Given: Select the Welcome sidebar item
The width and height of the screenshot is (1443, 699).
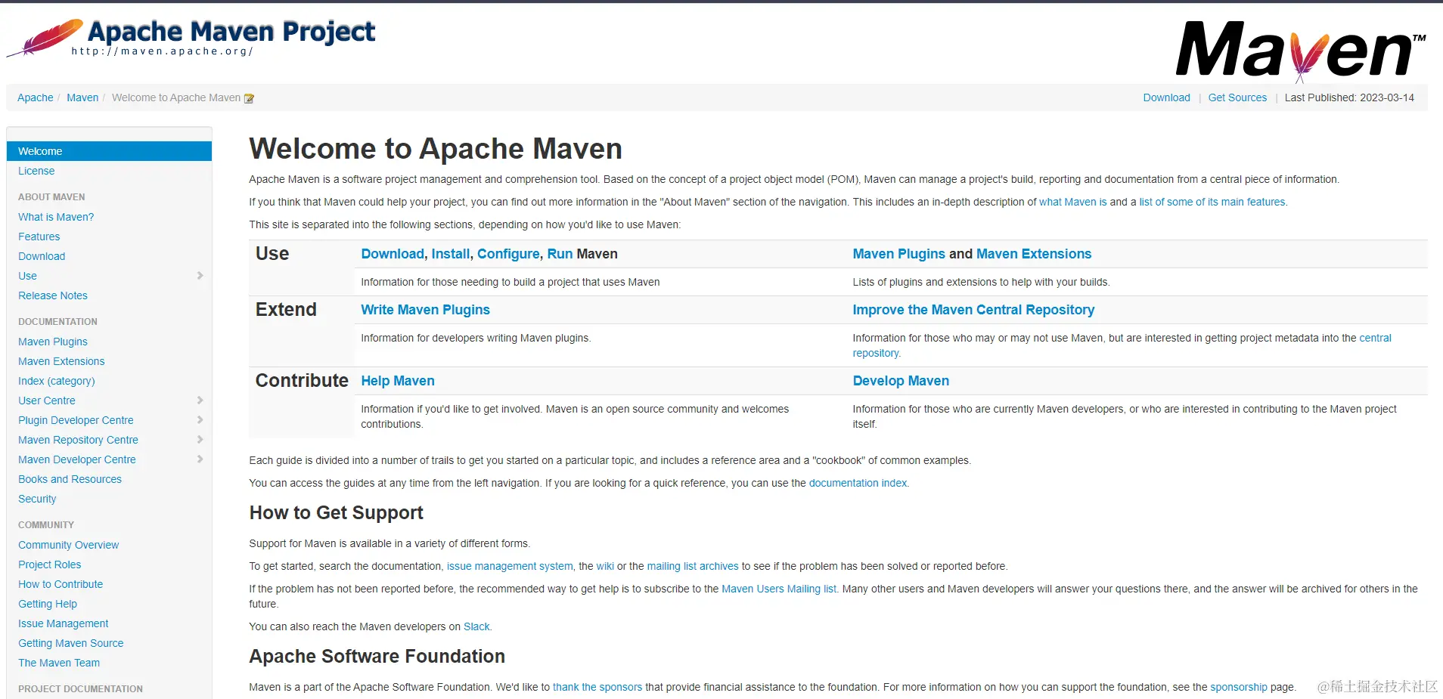Looking at the screenshot, I should 109,151.
